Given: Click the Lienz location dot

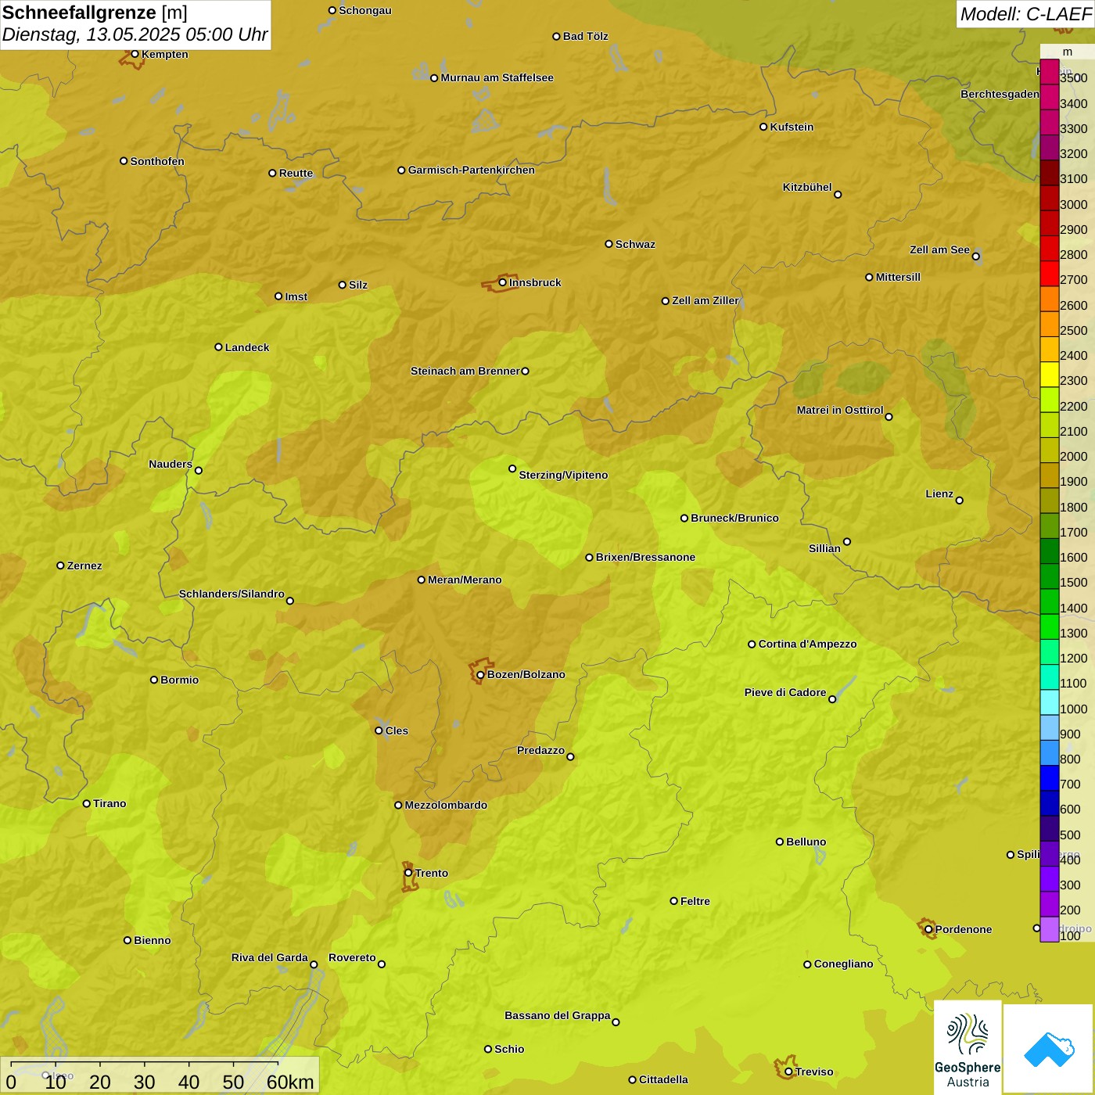Looking at the screenshot, I should pos(960,501).
